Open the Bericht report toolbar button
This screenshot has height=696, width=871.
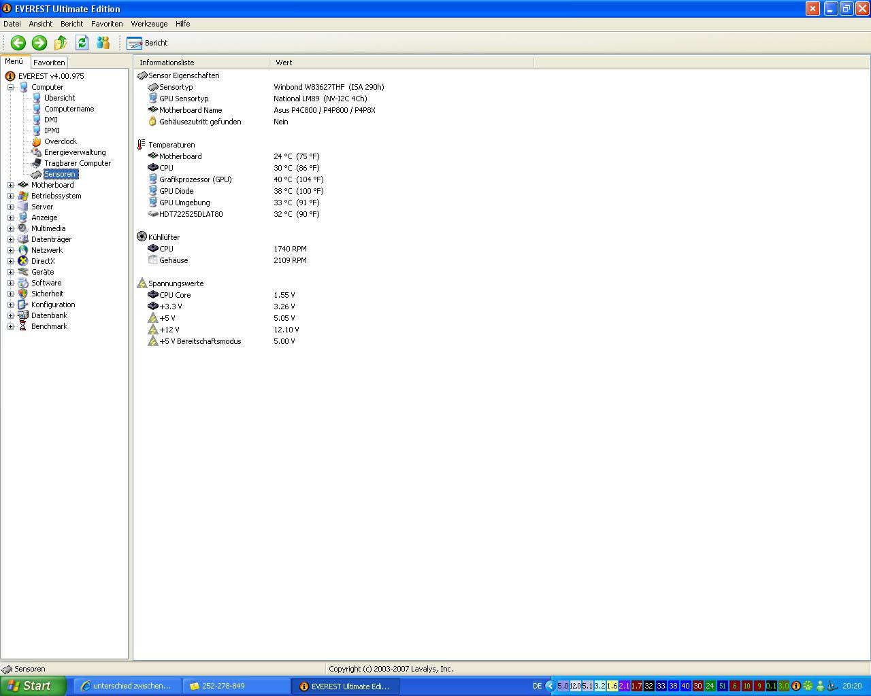click(148, 43)
